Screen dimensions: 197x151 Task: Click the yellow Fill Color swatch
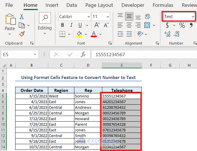pos(79,34)
